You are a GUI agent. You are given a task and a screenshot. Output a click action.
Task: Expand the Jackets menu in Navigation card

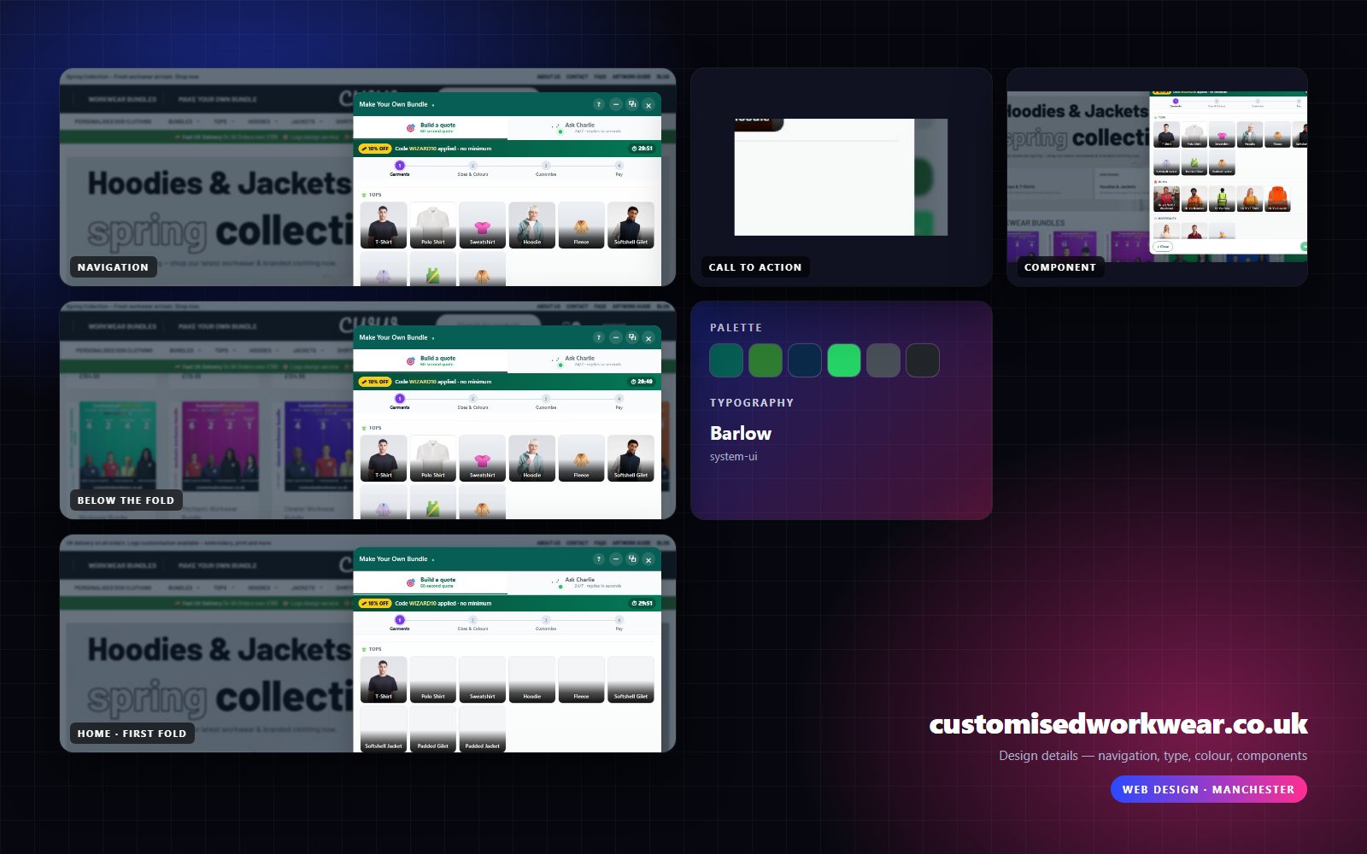click(x=308, y=121)
